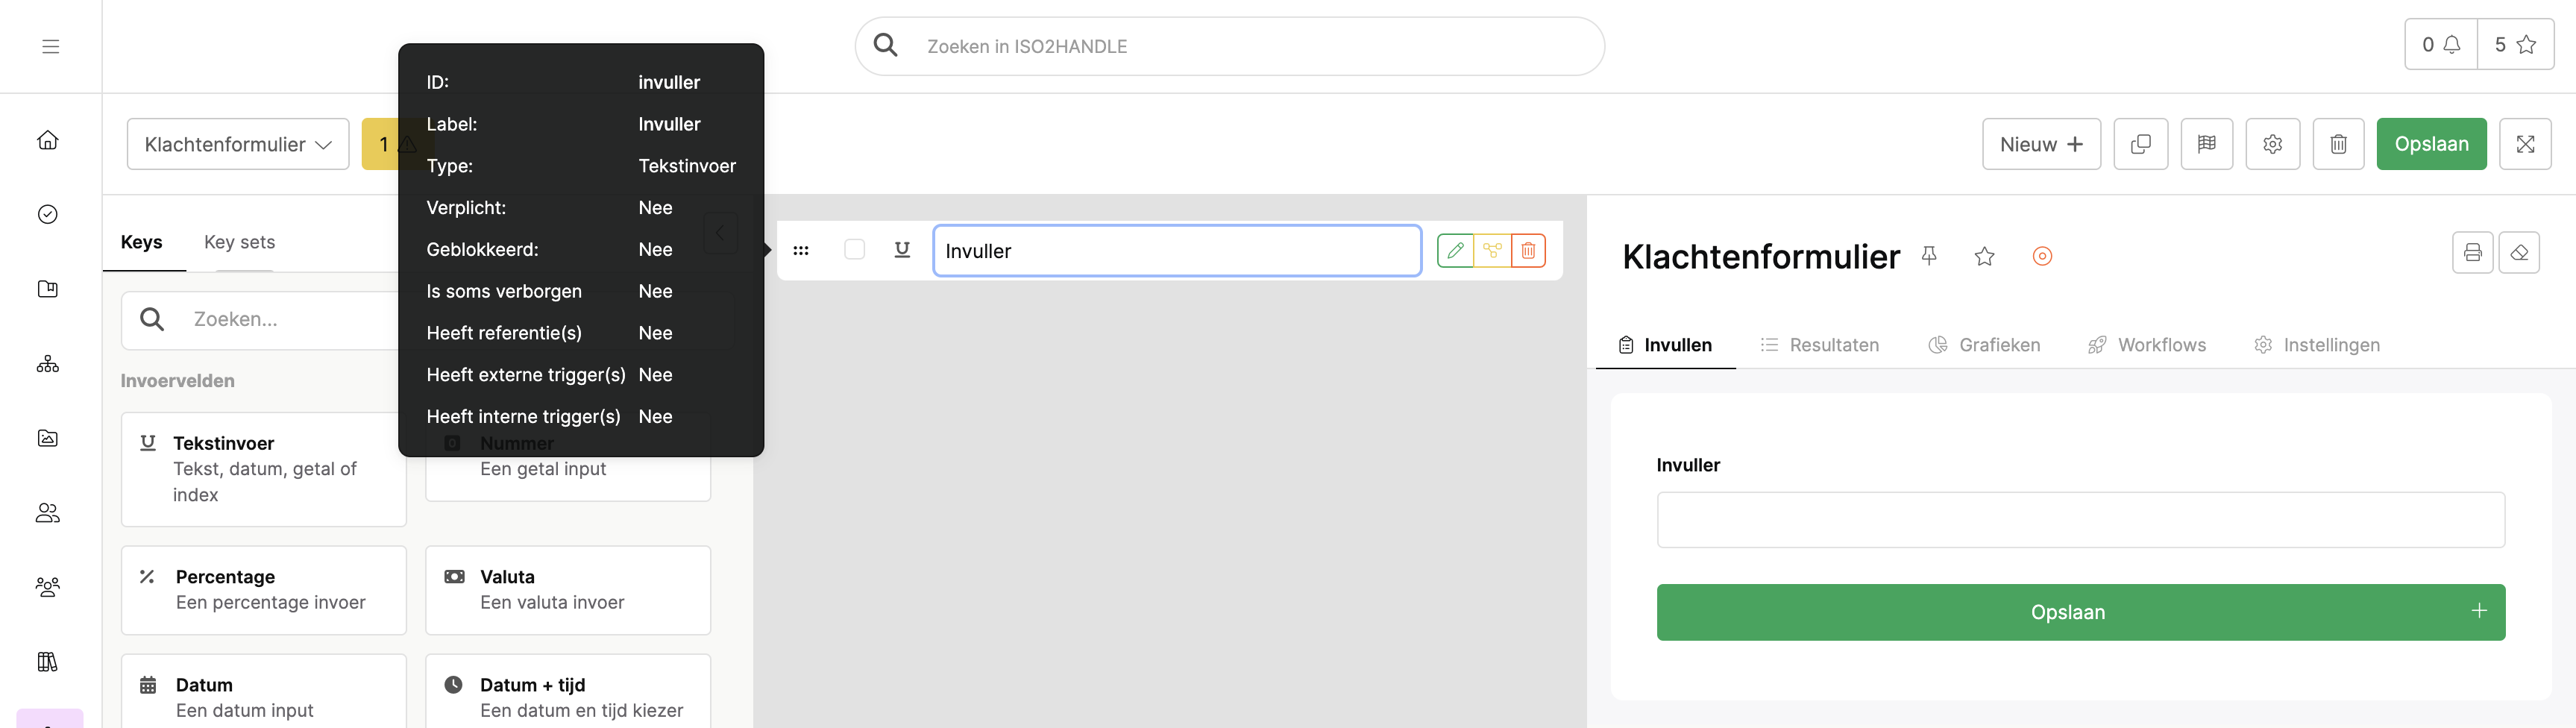This screenshot has width=2576, height=728.
Task: Open the documents folder sidebar icon
Action: pyautogui.click(x=48, y=289)
